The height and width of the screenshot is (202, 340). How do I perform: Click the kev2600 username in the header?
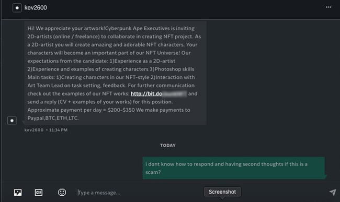36,8
